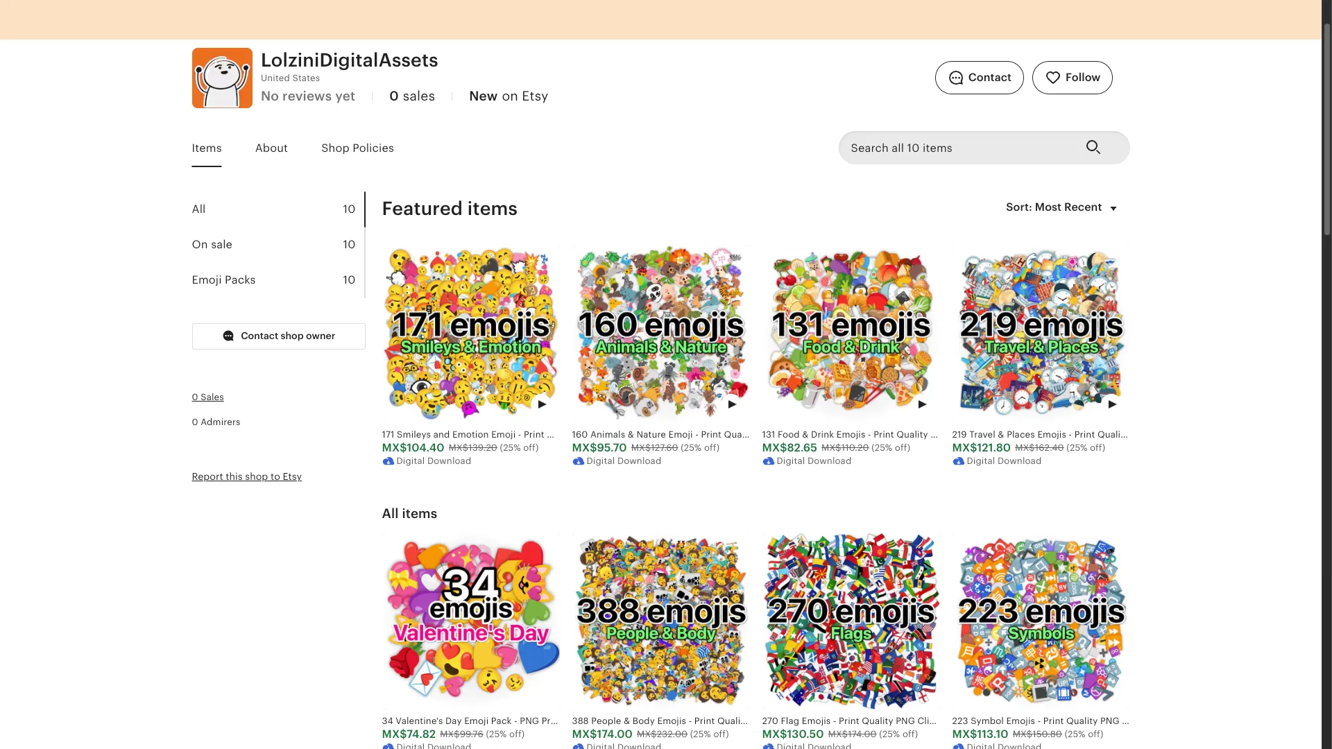The image size is (1332, 749).
Task: Select the On sale filter
Action: click(212, 244)
